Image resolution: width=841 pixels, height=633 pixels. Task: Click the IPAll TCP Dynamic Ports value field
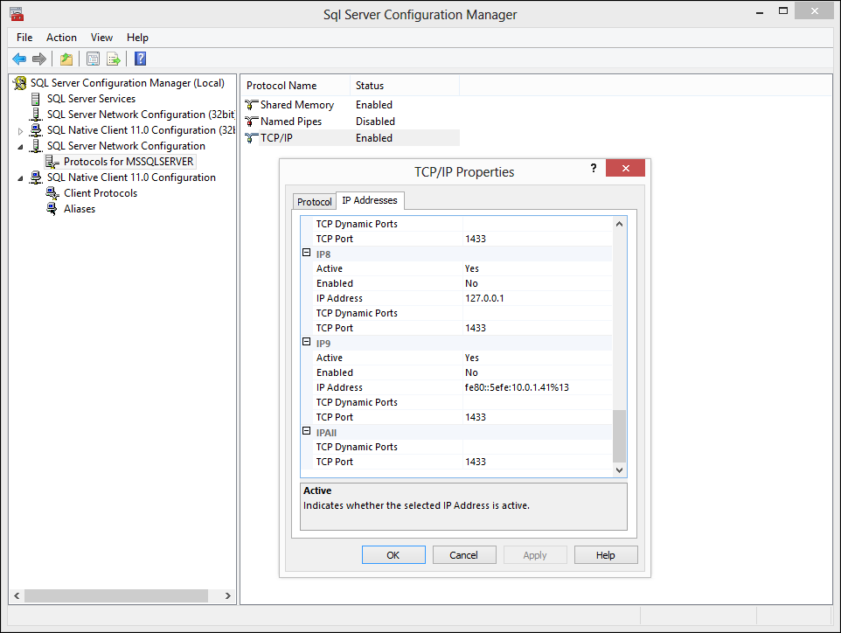pyautogui.click(x=538, y=447)
